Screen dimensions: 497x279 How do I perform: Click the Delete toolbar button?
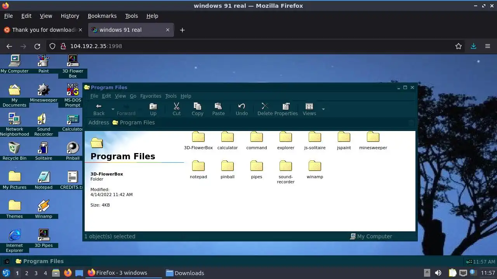[x=265, y=109]
